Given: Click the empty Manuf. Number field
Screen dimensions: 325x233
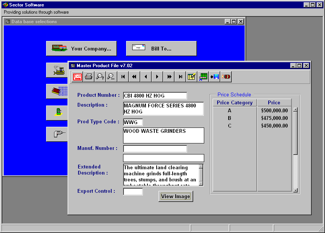Looking at the screenshot, I should [x=155, y=149].
